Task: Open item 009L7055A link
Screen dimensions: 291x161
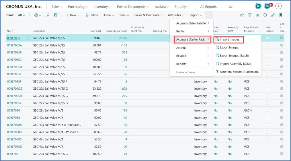Action: tap(14, 45)
